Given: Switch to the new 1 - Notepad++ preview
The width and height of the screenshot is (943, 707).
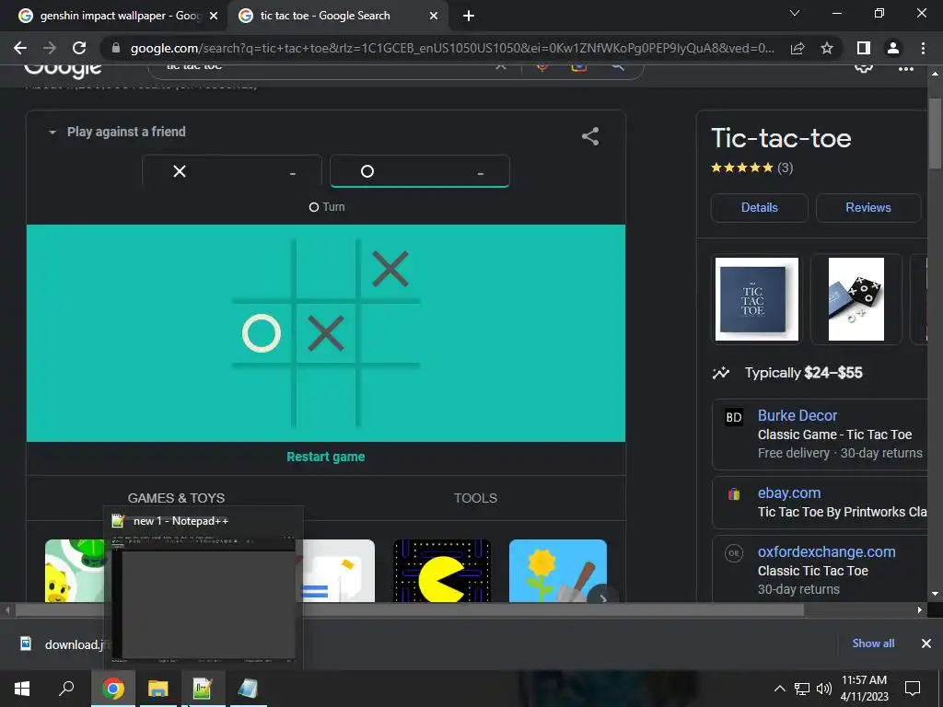Looking at the screenshot, I should (x=204, y=588).
